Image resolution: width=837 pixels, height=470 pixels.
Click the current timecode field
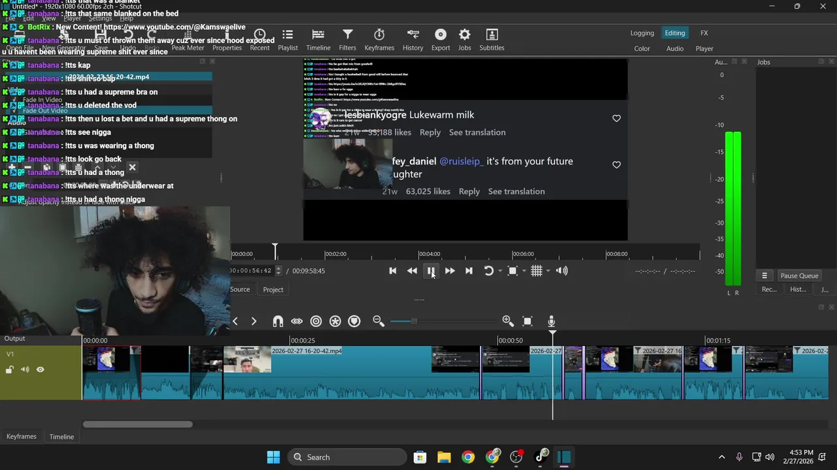(252, 271)
